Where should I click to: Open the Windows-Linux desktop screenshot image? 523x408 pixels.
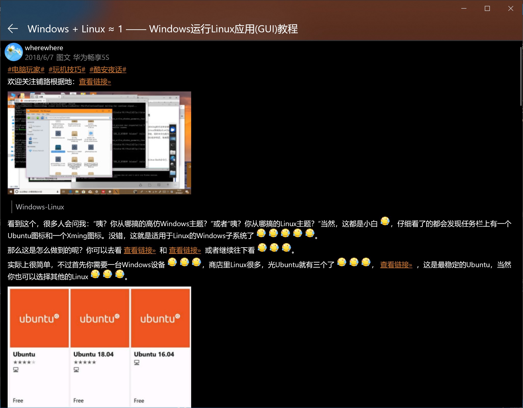pyautogui.click(x=99, y=143)
